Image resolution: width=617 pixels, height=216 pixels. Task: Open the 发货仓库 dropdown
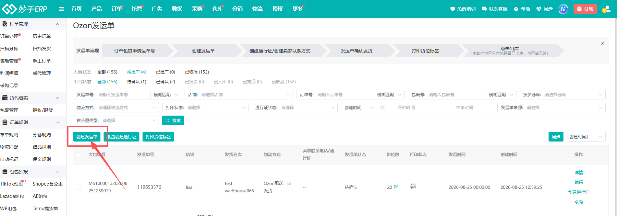point(563,95)
